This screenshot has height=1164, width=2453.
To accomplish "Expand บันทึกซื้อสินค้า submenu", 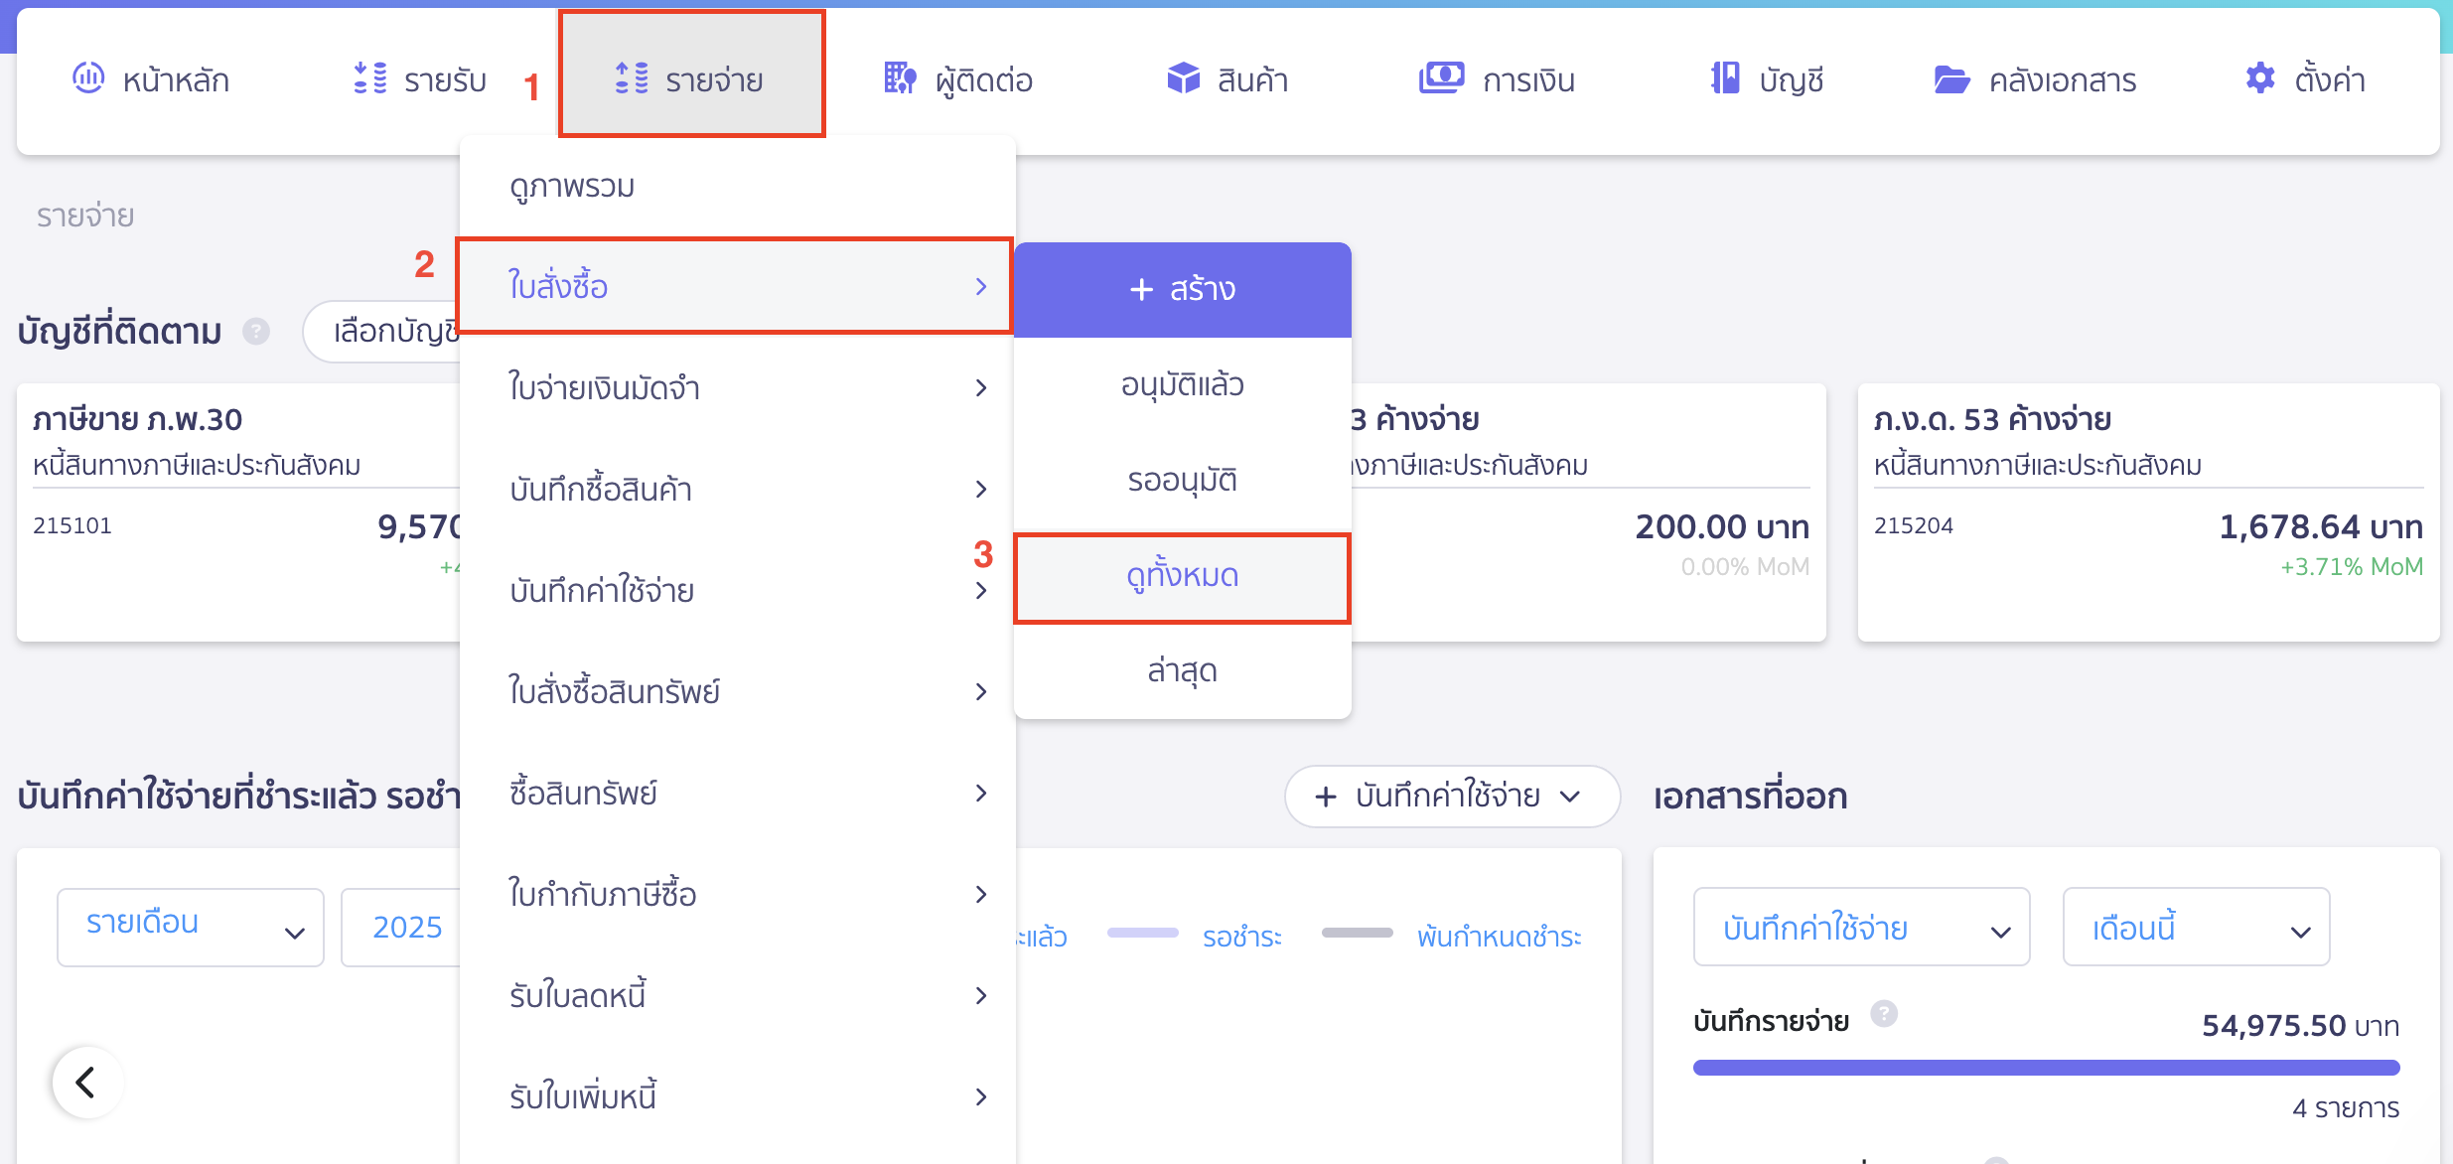I will [737, 489].
